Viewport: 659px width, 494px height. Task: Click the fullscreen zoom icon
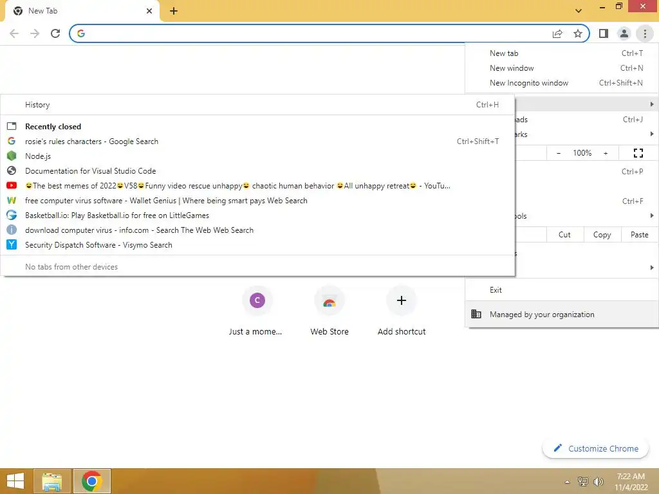click(638, 153)
